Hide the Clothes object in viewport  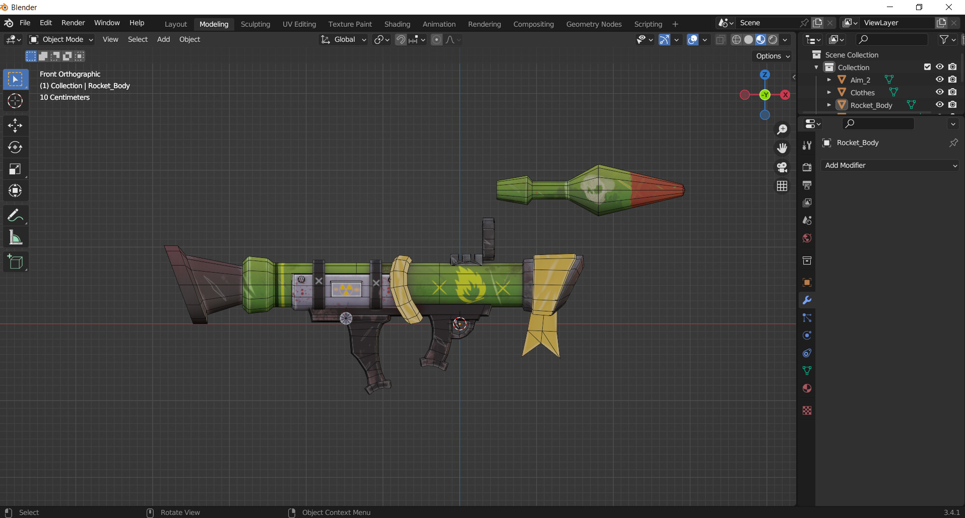[940, 92]
